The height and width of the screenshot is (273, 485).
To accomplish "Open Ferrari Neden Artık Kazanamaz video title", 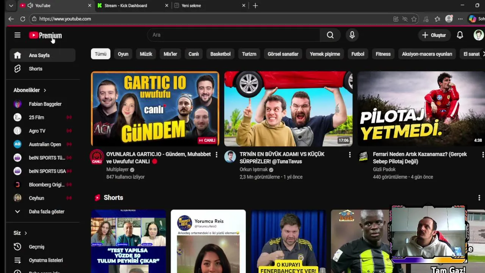I will coord(420,158).
